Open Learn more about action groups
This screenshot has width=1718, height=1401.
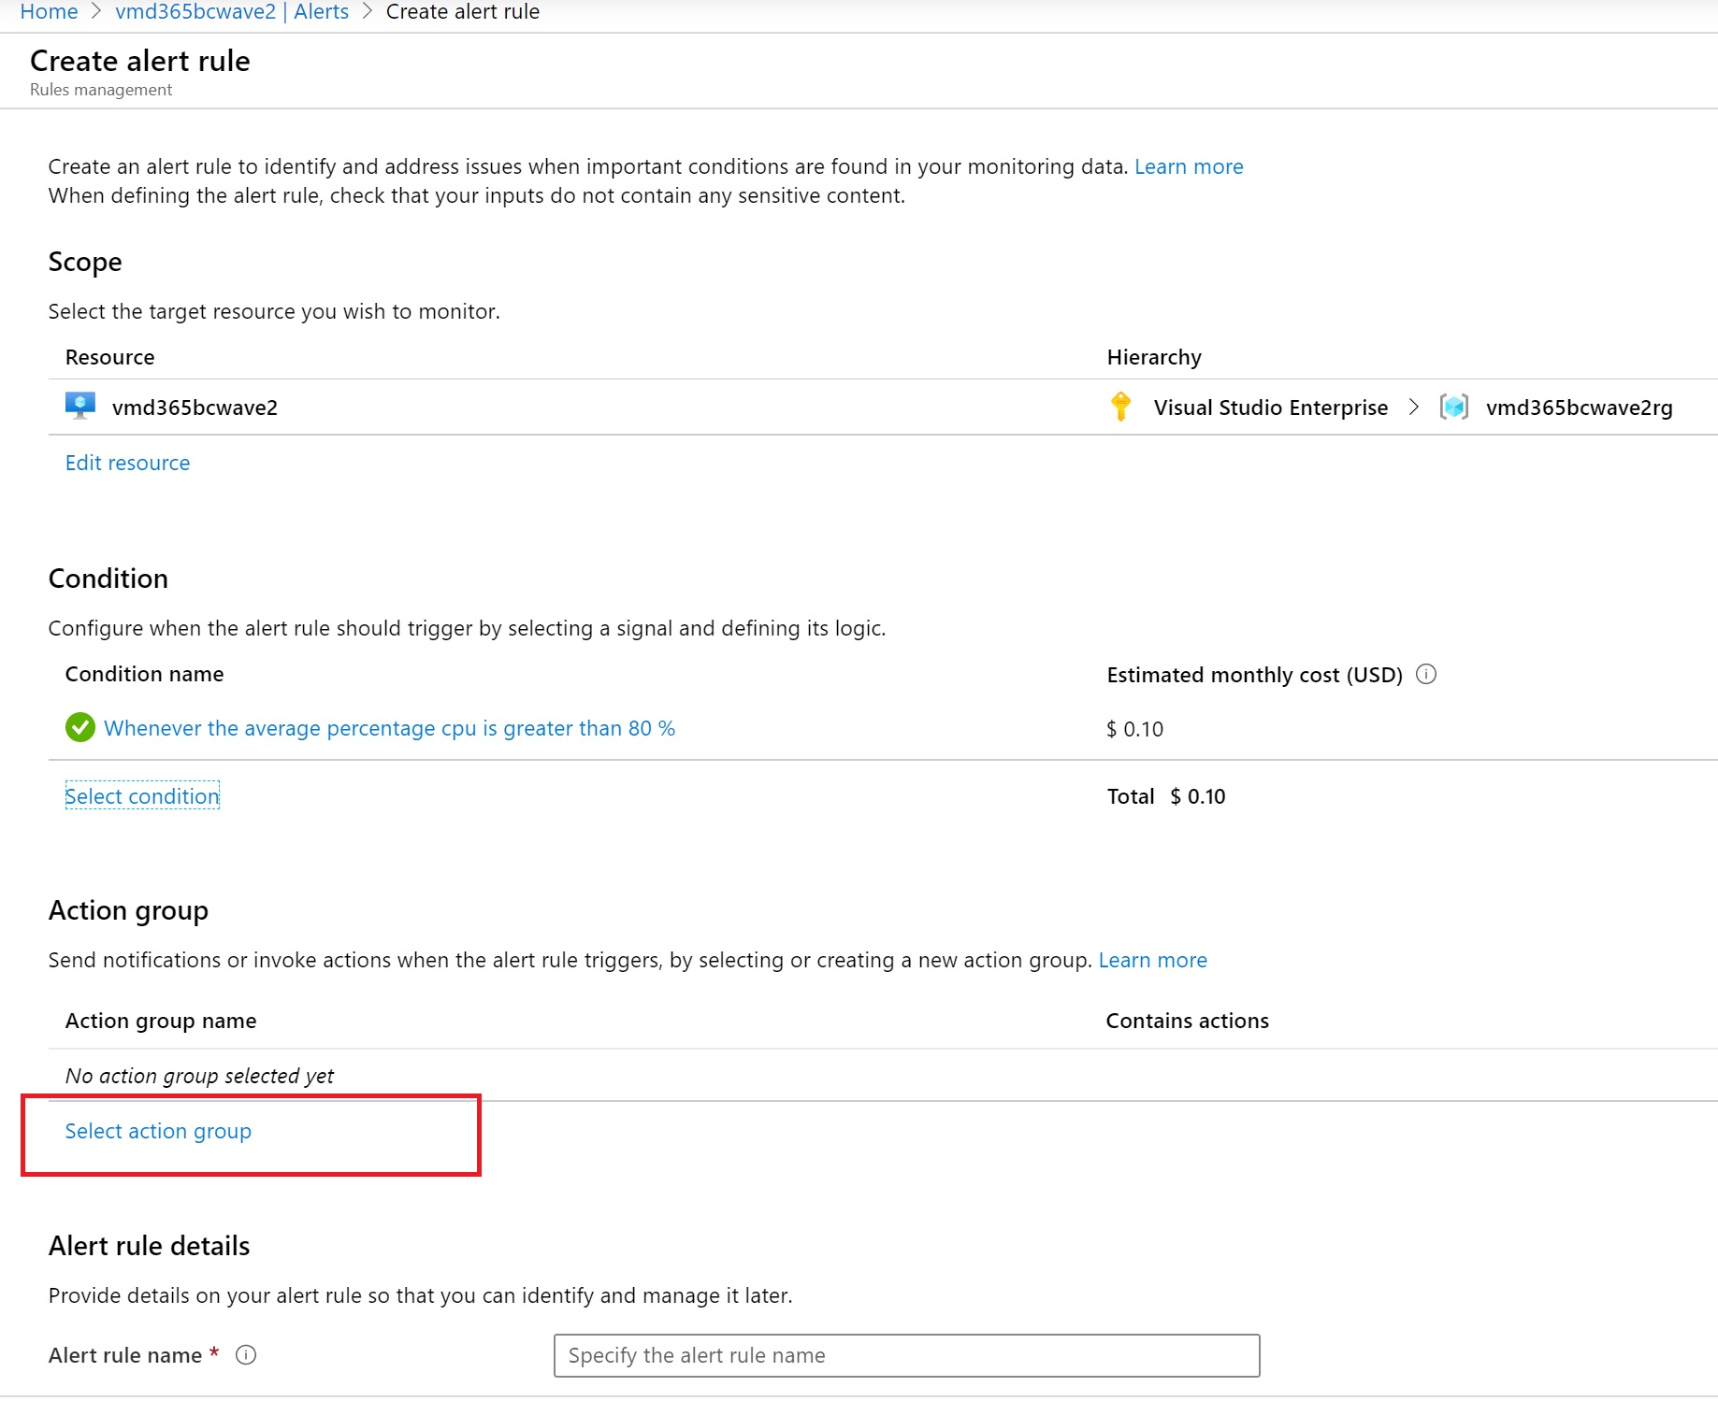(1153, 959)
